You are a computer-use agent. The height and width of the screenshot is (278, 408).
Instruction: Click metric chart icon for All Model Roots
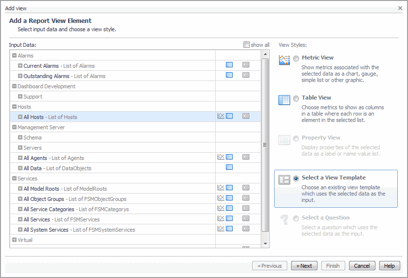[221, 188]
